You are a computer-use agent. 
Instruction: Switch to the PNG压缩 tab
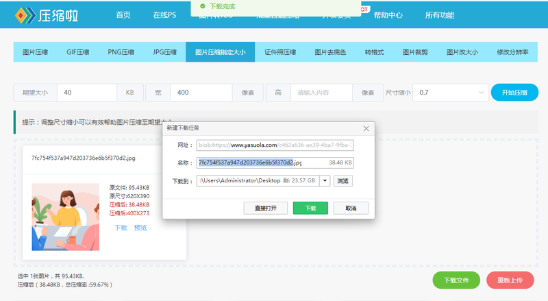[121, 52]
